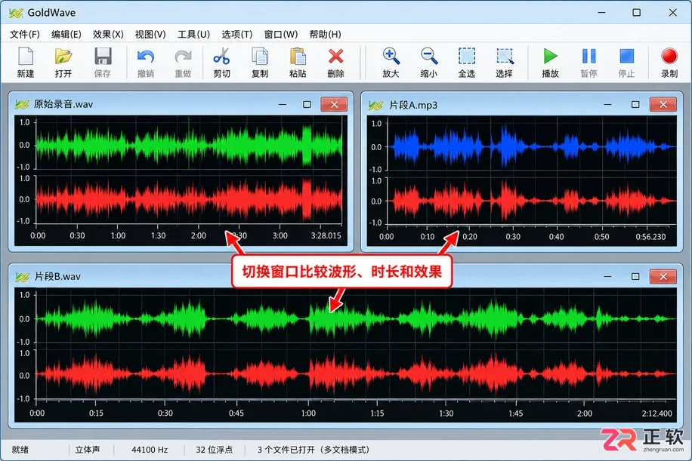The width and height of the screenshot is (692, 461).
Task: Open the 选项(T) menu
Action: tap(236, 35)
